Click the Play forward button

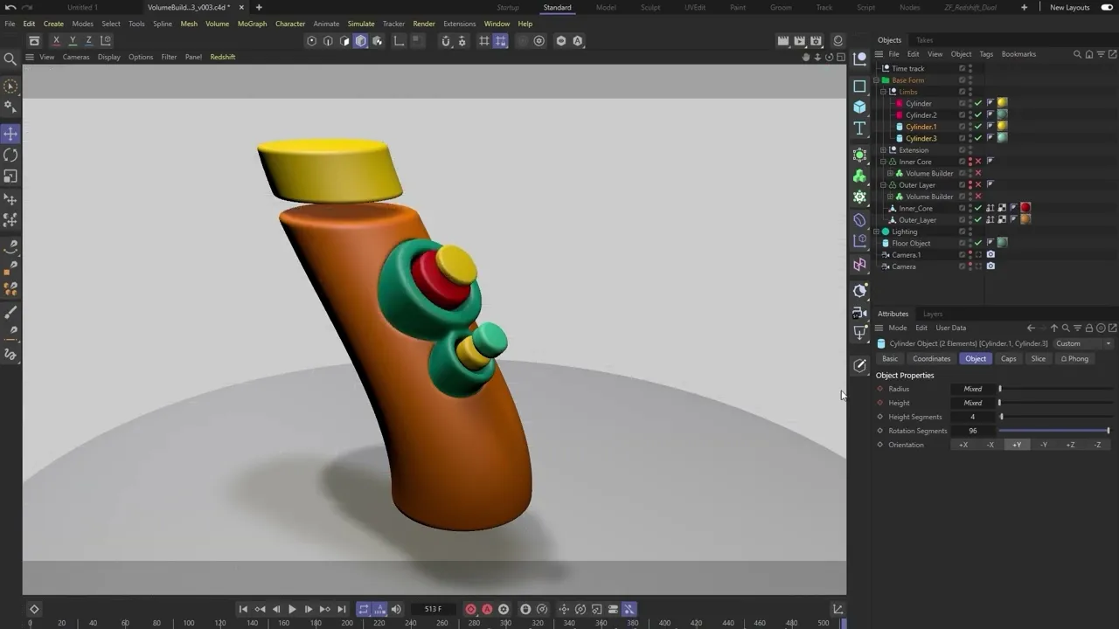pyautogui.click(x=292, y=609)
